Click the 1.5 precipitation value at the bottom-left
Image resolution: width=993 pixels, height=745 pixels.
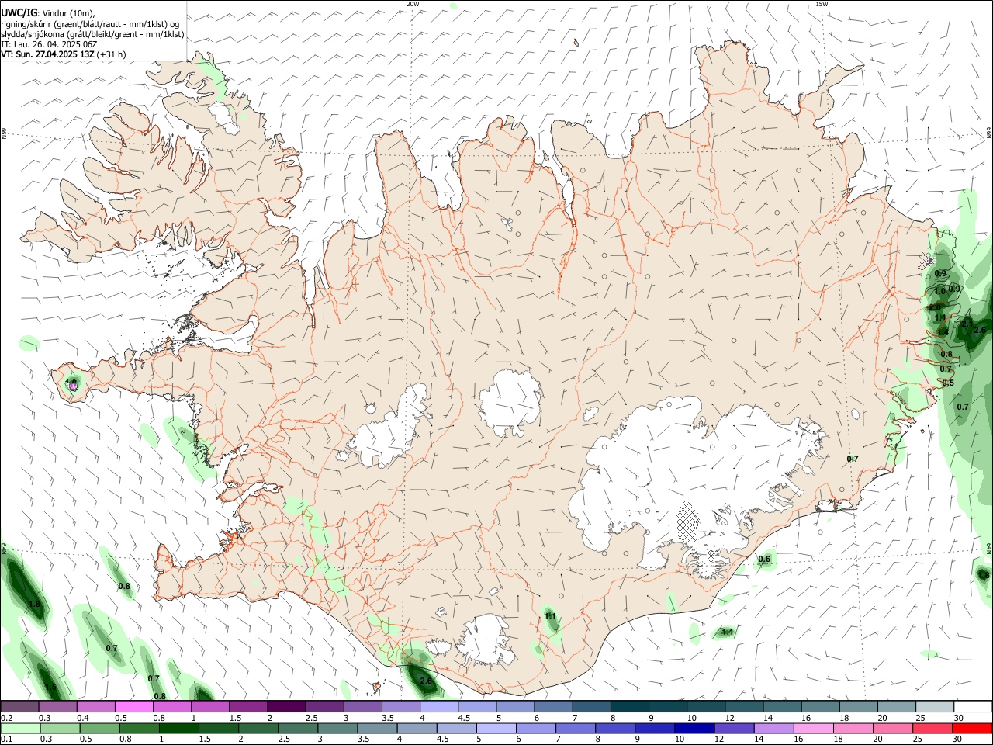point(50,688)
